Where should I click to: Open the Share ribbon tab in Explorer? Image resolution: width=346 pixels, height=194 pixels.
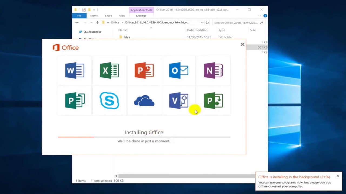coord(108,16)
